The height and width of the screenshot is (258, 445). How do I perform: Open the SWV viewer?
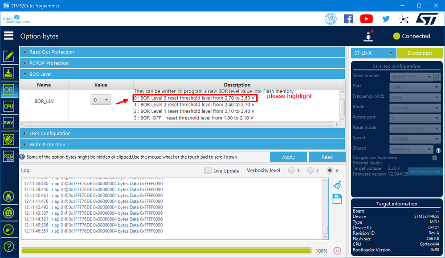(x=8, y=123)
